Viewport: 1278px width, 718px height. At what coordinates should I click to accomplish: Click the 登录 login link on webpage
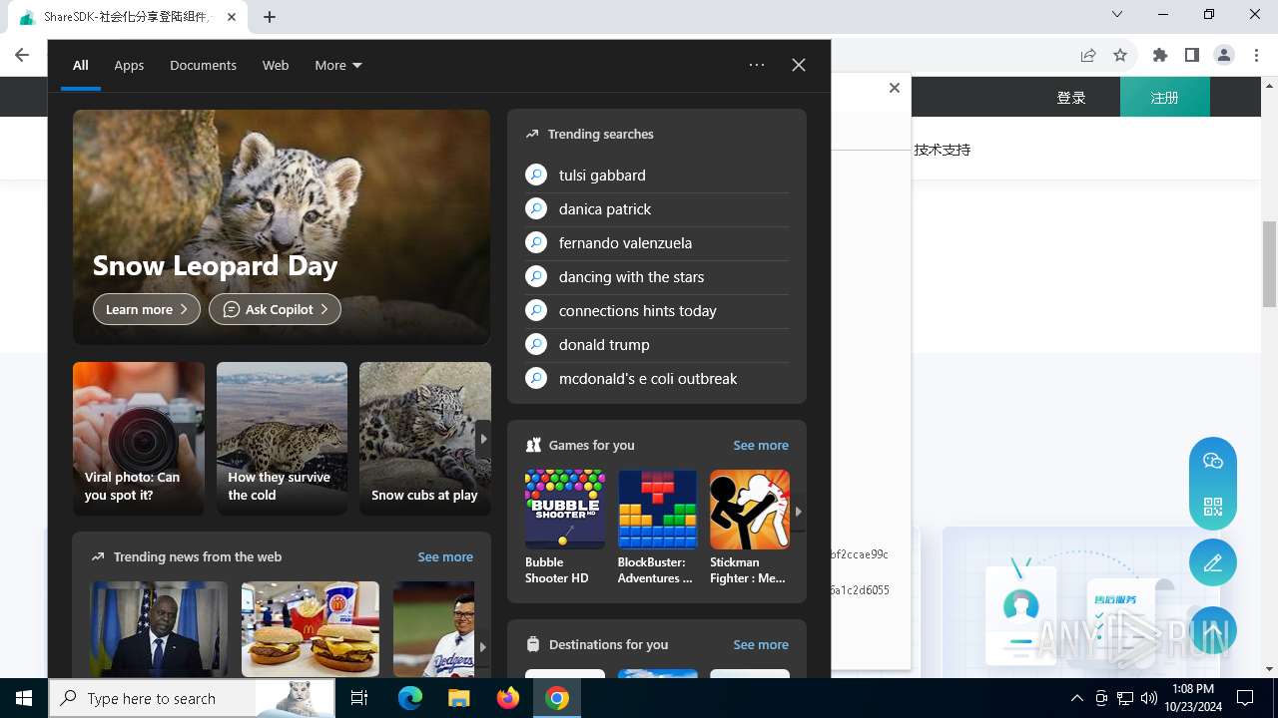[1071, 98]
